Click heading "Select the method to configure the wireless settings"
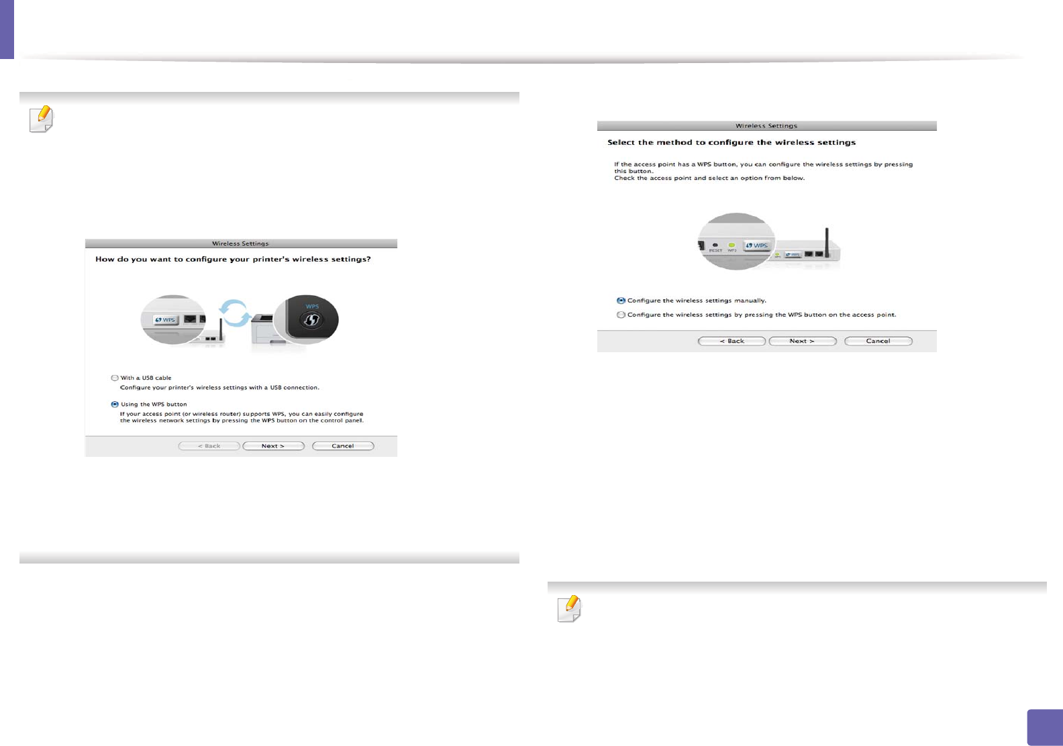1063x746 pixels. click(x=731, y=142)
